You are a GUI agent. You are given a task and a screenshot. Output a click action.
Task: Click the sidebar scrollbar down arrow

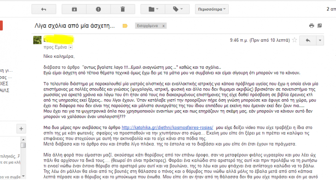click(23, 176)
